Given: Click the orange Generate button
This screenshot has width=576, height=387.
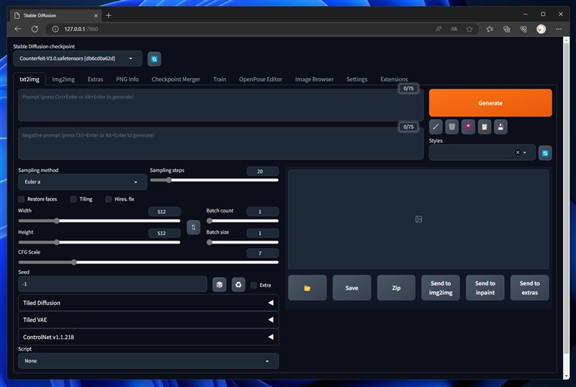Looking at the screenshot, I should click(490, 103).
